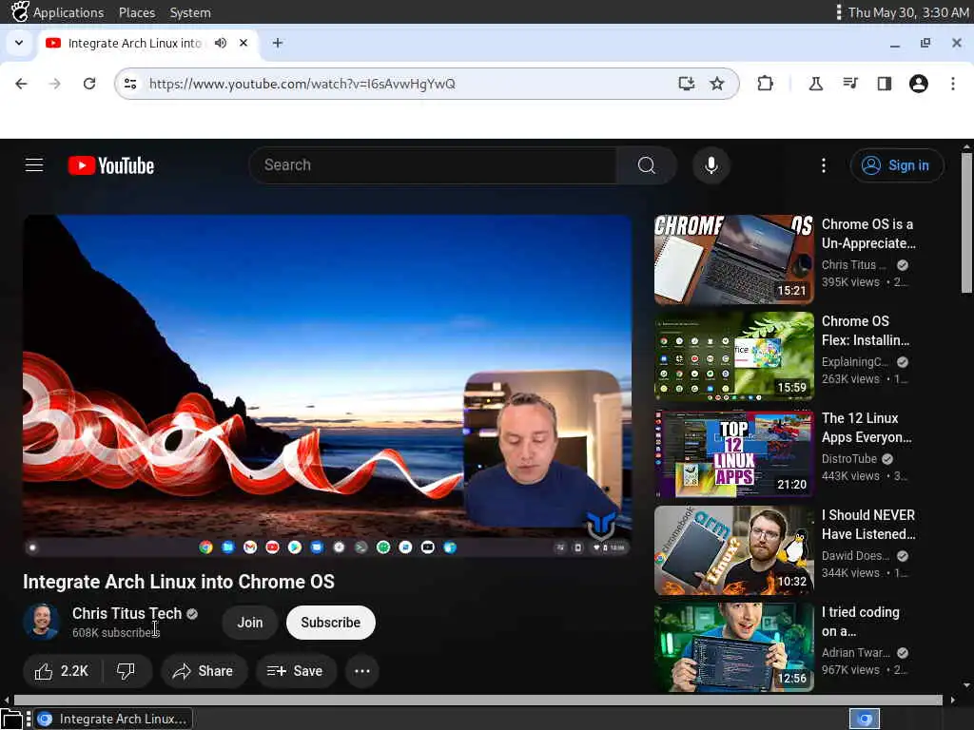Click '608K subscribers' text
974x730 pixels.
click(115, 632)
